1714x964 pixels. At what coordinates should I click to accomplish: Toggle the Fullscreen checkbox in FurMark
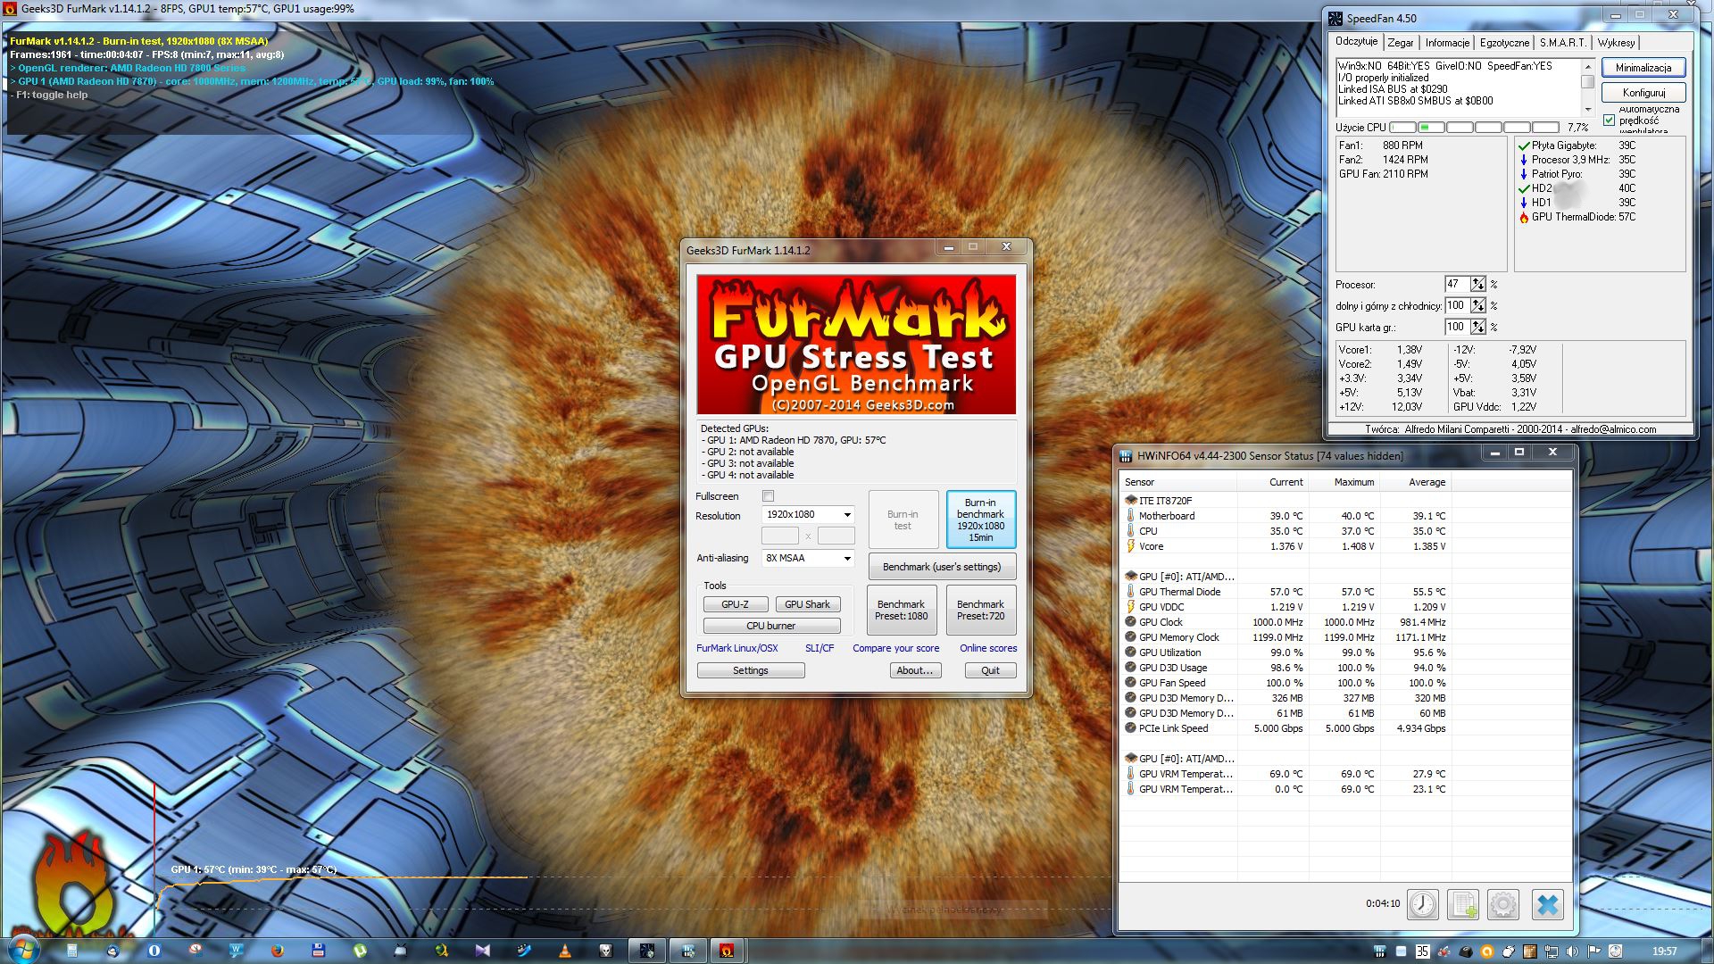768,496
